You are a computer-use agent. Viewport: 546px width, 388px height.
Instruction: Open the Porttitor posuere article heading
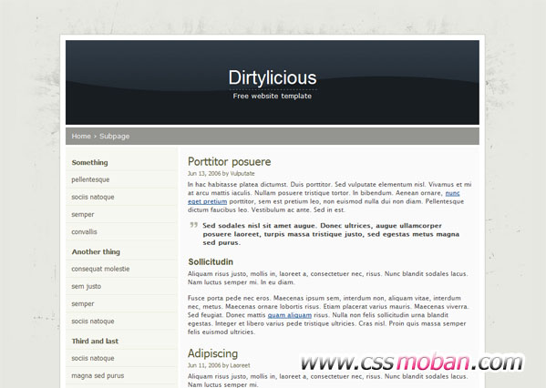[229, 161]
